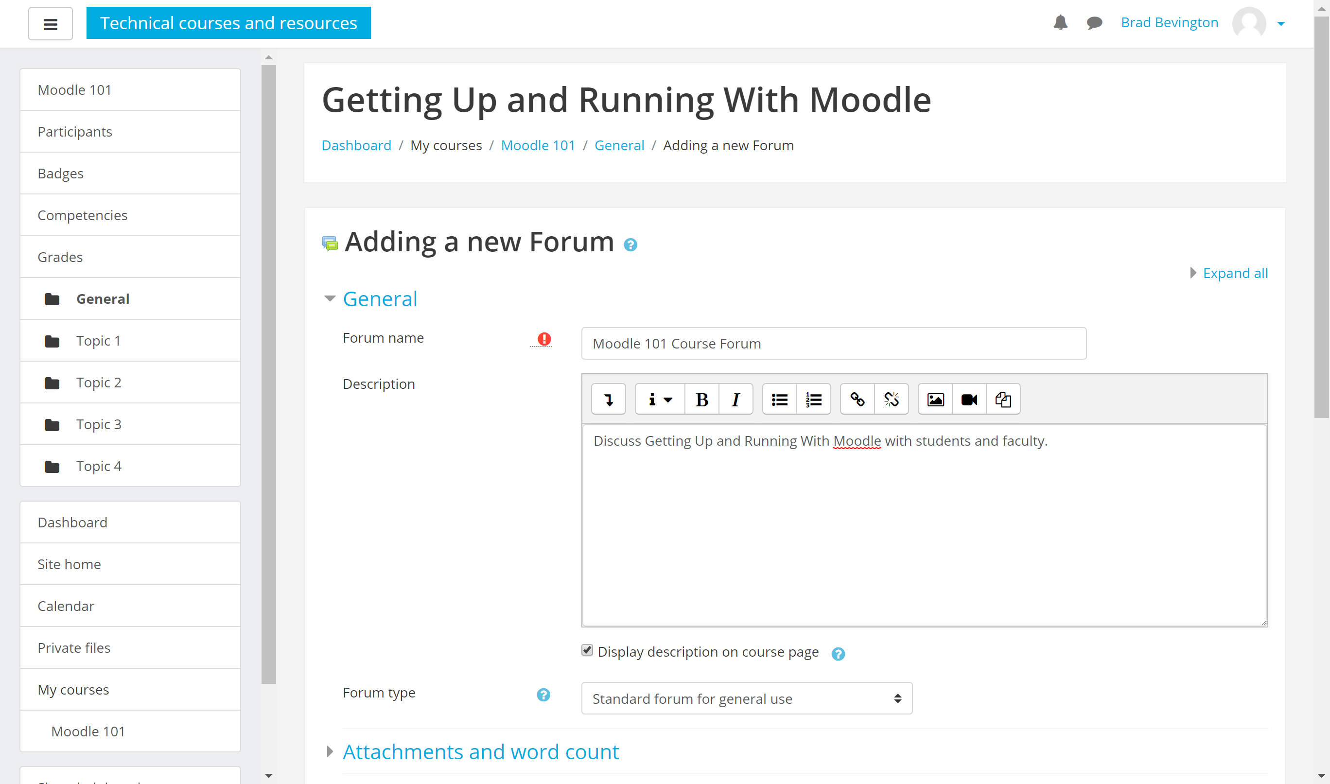Open the Forum type dropdown
The height and width of the screenshot is (784, 1330).
(746, 698)
